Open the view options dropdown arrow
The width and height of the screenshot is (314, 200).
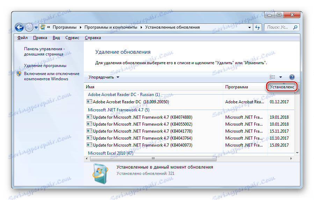tap(280, 77)
